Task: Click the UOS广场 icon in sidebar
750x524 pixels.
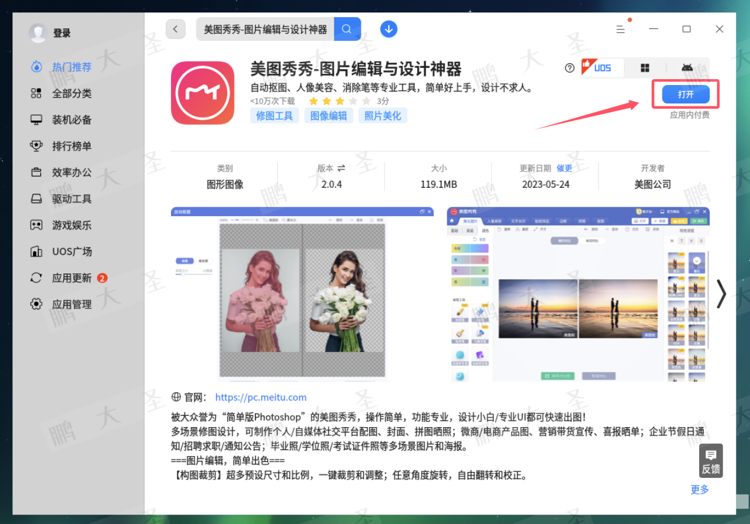Action: 37,252
